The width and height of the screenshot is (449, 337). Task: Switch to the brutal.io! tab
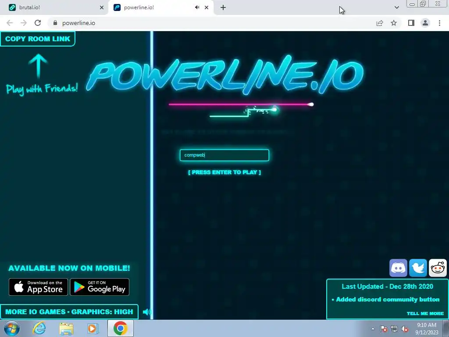(54, 7)
